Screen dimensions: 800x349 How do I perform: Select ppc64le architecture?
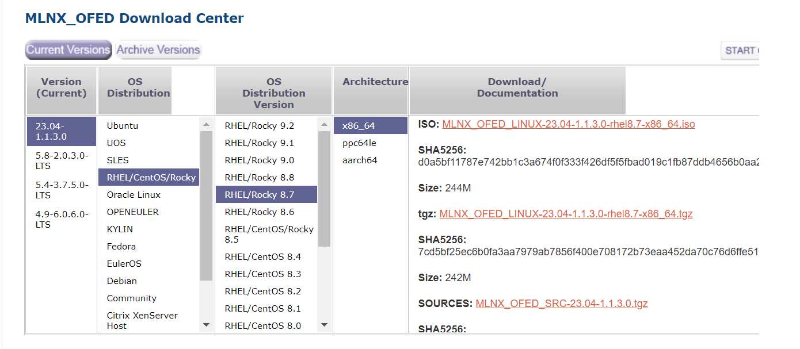pyautogui.click(x=359, y=143)
